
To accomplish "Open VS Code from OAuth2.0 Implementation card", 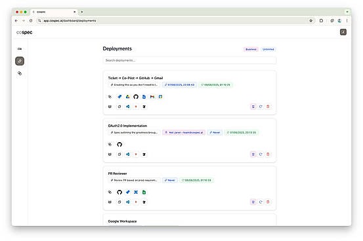I will point(127,155).
